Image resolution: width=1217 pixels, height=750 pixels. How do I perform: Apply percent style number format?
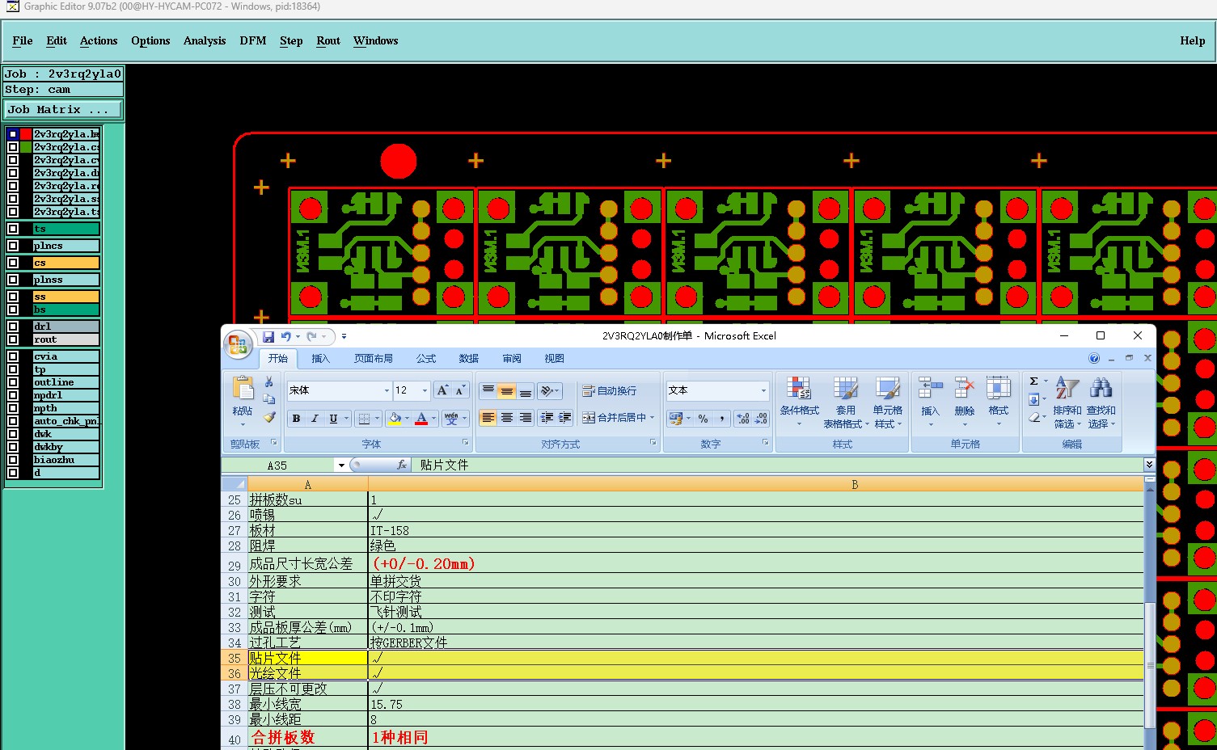pos(704,418)
